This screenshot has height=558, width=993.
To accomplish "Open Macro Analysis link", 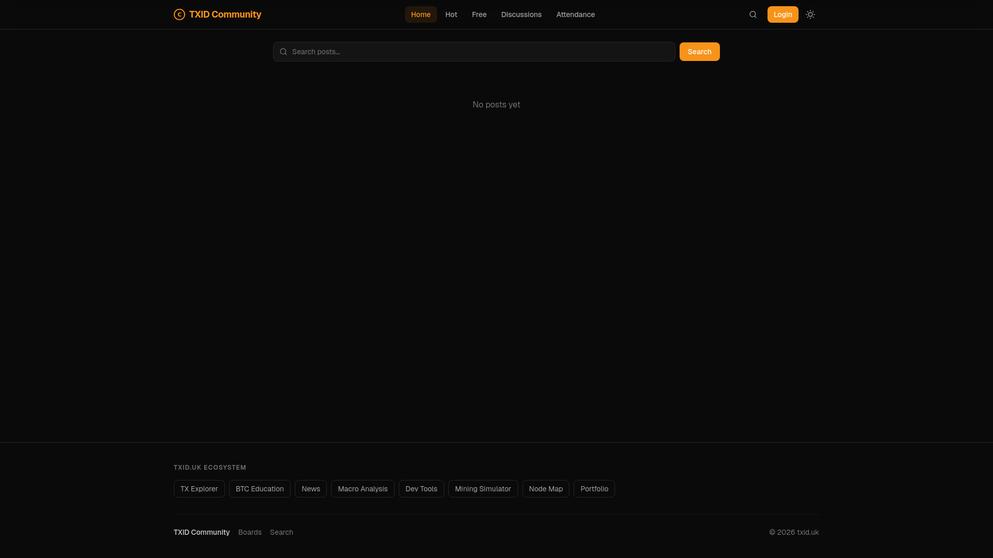I will (363, 489).
